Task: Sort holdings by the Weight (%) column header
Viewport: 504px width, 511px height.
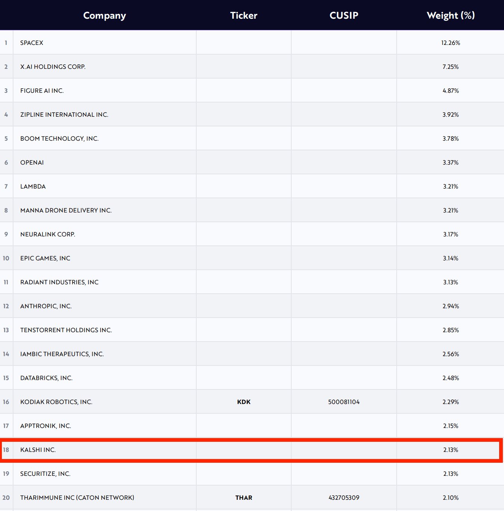Action: 451,15
